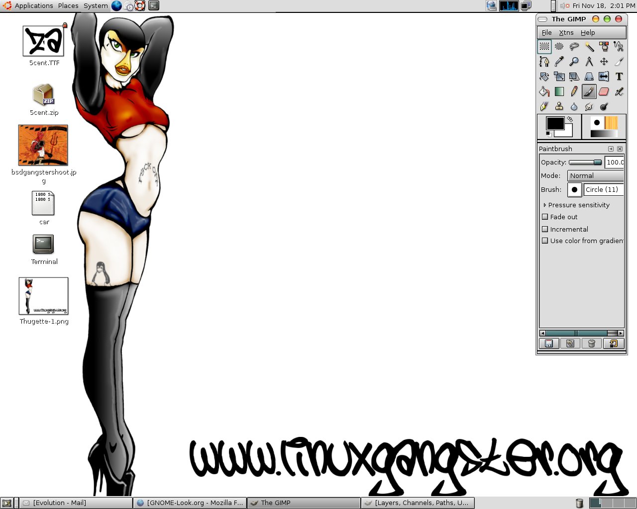Select the Ellipse Select tool

click(559, 47)
